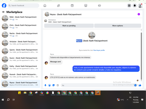Click the chat scroll-up arrow
Image resolution: width=146 pixels, height=109 pixels.
pos(141,30)
